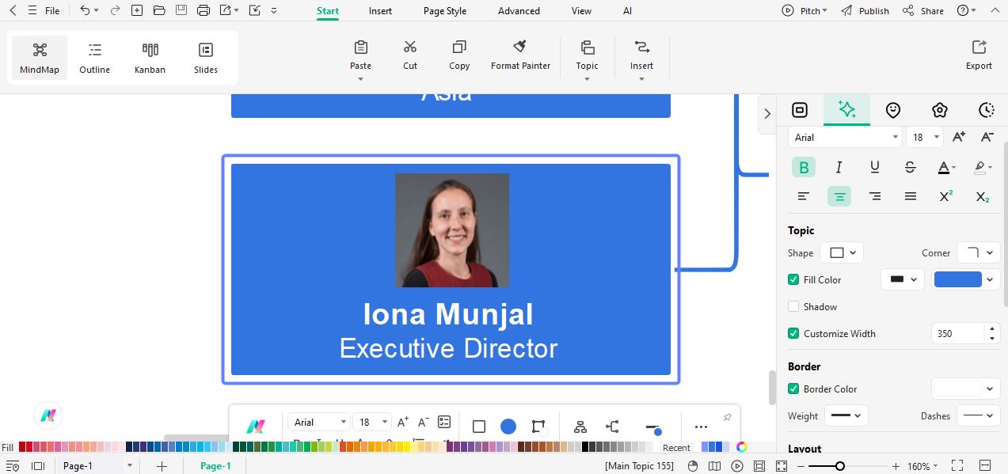Click the Undo arrow icon

pyautogui.click(x=85, y=11)
